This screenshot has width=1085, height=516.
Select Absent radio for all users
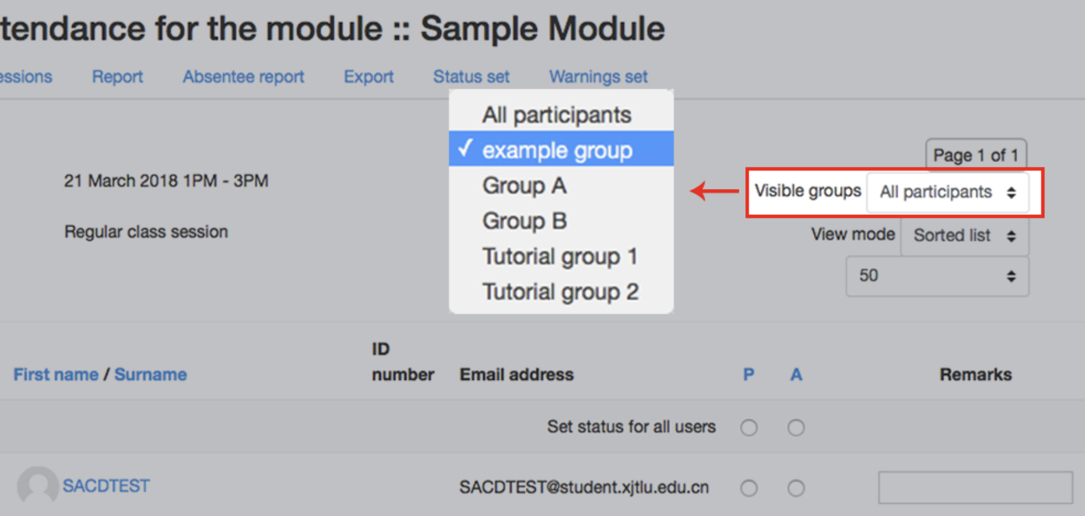click(x=796, y=427)
